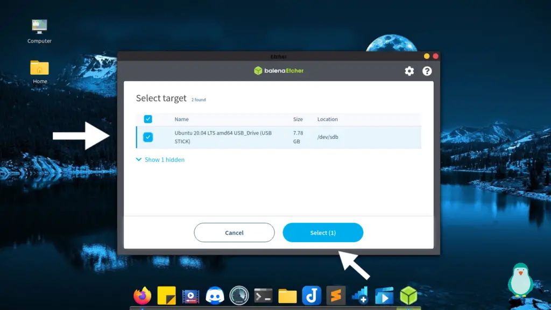Click the balenaEtcher logo
The height and width of the screenshot is (310, 551).
point(279,71)
